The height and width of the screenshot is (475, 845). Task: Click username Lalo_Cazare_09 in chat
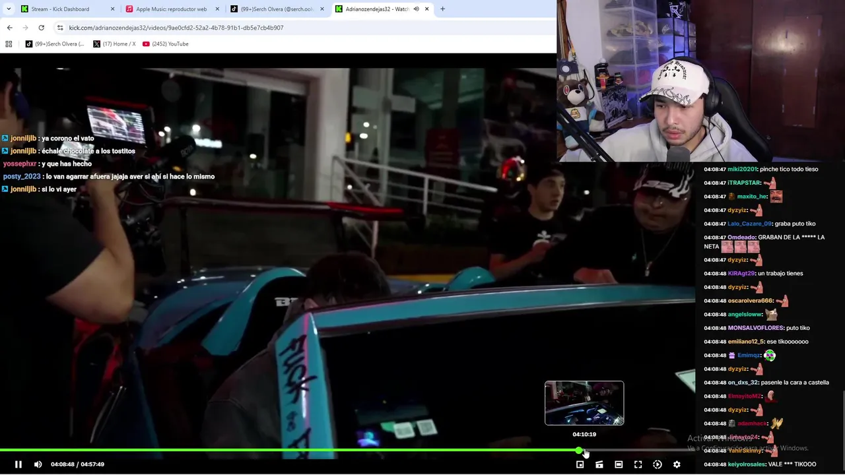[749, 224]
